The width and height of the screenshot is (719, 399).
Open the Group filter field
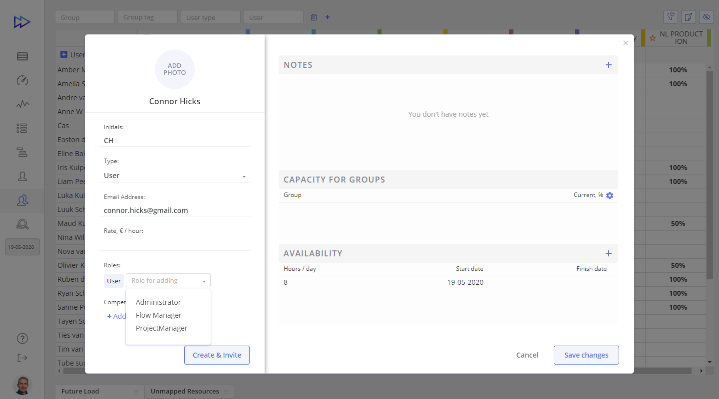(x=85, y=17)
